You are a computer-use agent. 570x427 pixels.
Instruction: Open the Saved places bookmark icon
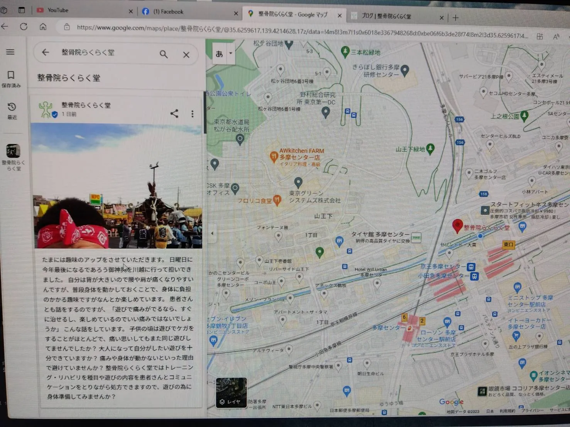click(x=11, y=75)
